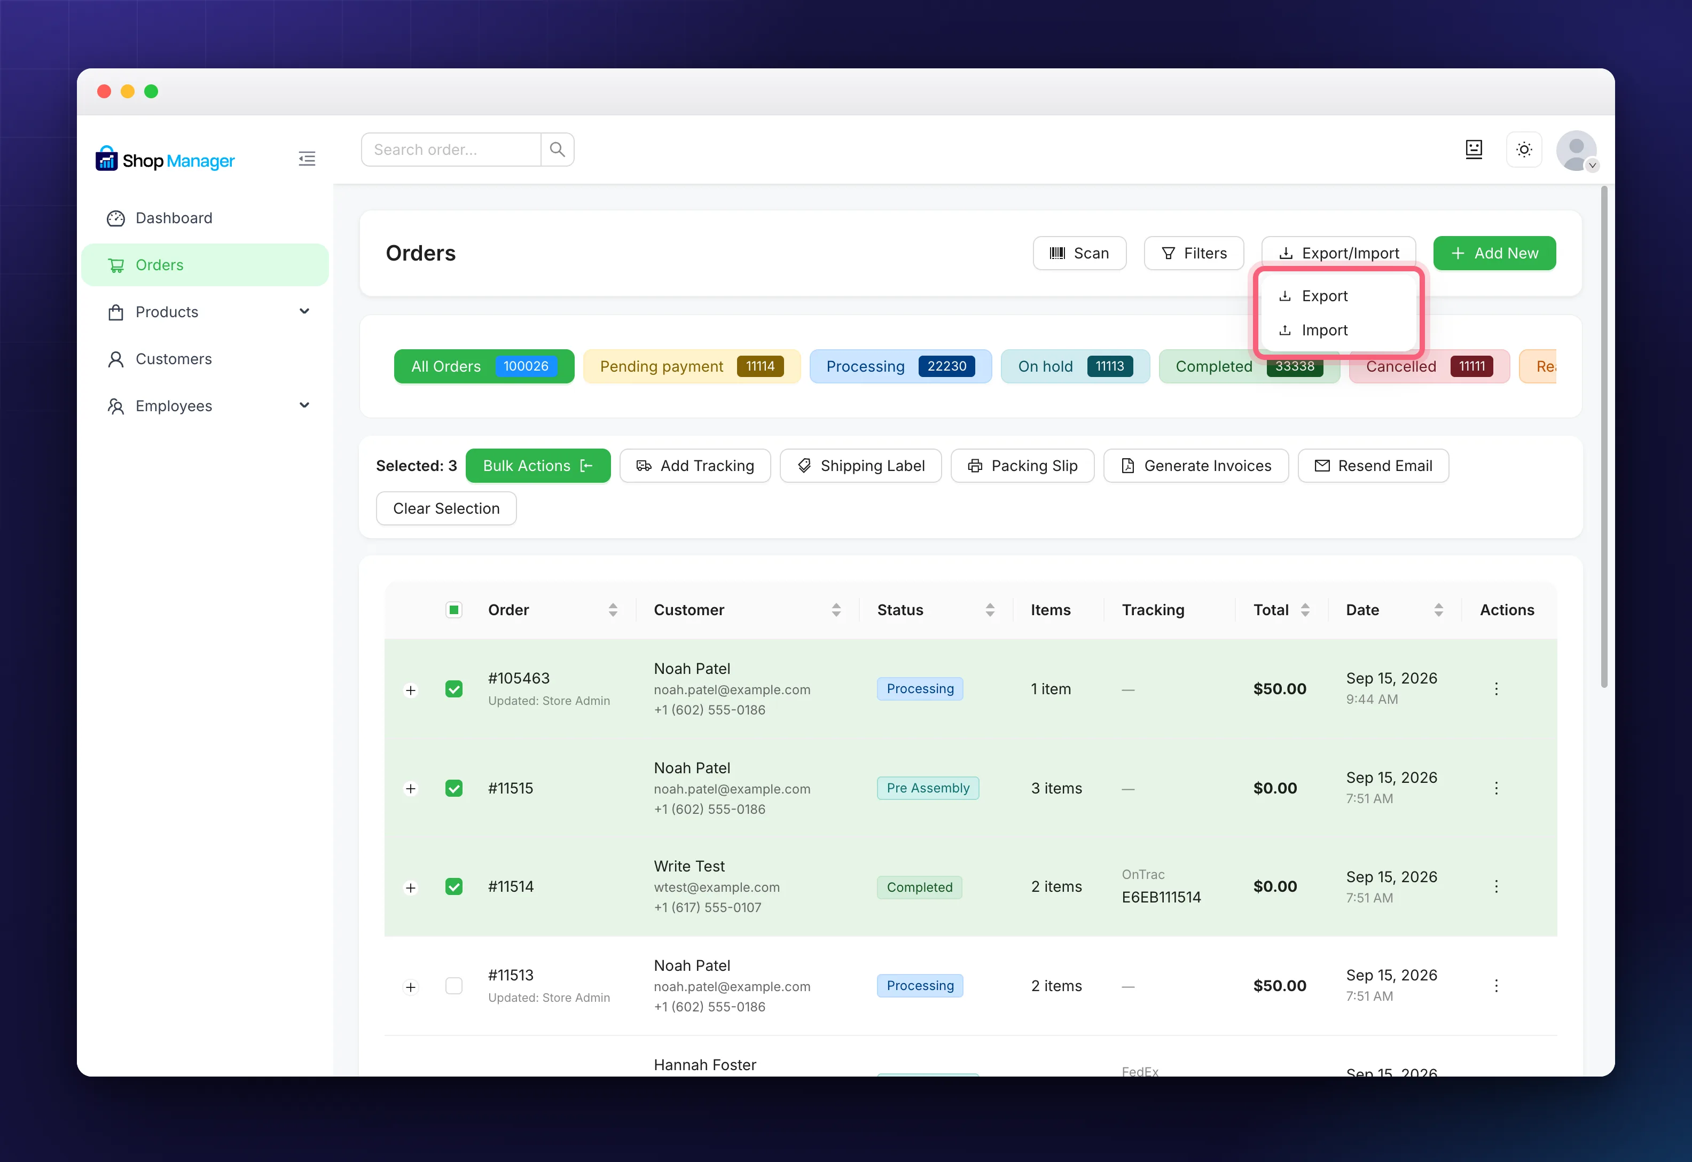Expand row details for order #105463

click(411, 690)
